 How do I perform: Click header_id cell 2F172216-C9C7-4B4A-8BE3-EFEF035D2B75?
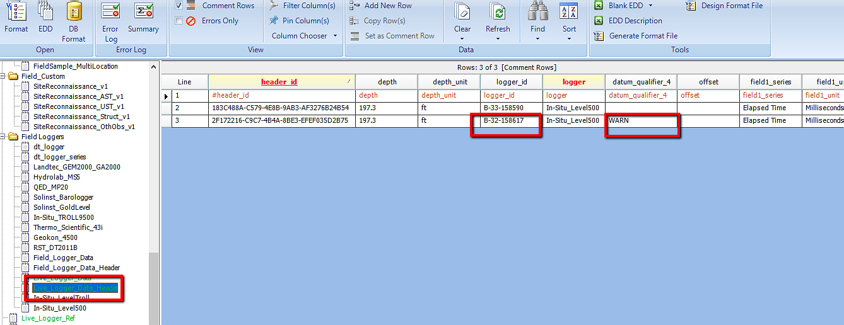coord(281,120)
